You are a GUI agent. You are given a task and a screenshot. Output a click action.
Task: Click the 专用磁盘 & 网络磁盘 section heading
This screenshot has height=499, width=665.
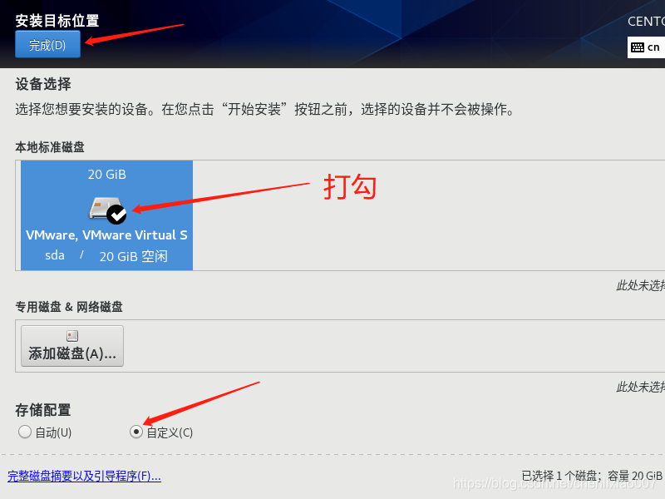pyautogui.click(x=69, y=307)
